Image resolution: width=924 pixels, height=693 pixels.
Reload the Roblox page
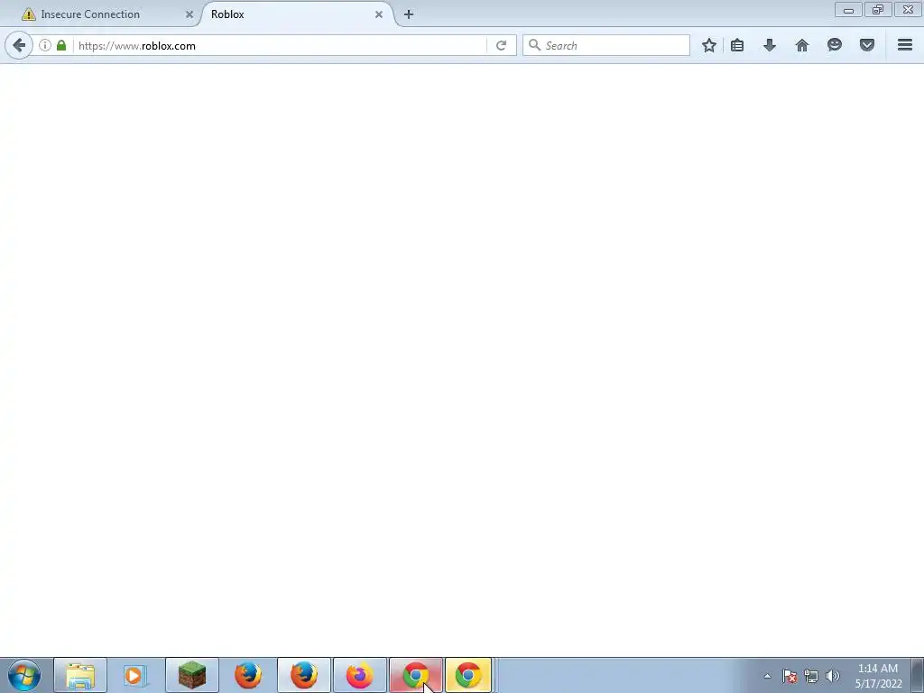[x=501, y=45]
